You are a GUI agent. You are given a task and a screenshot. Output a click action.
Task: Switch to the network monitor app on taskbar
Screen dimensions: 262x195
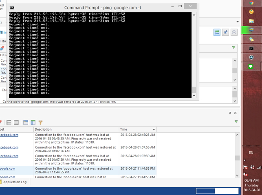tap(251, 30)
